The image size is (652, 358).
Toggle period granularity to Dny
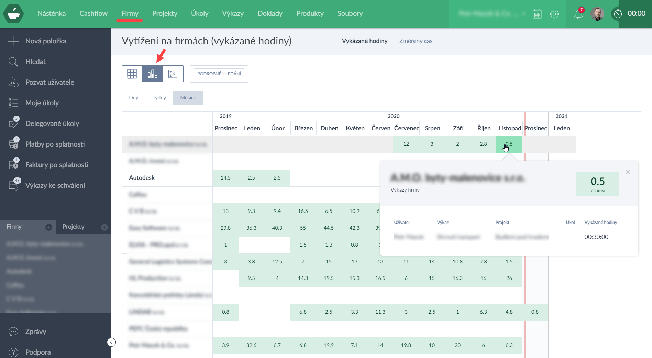point(133,98)
